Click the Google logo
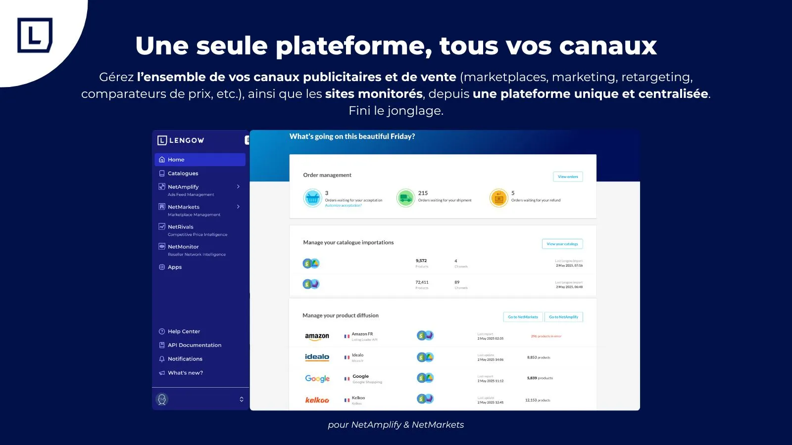Screen dimensions: 792x445 coord(317,379)
